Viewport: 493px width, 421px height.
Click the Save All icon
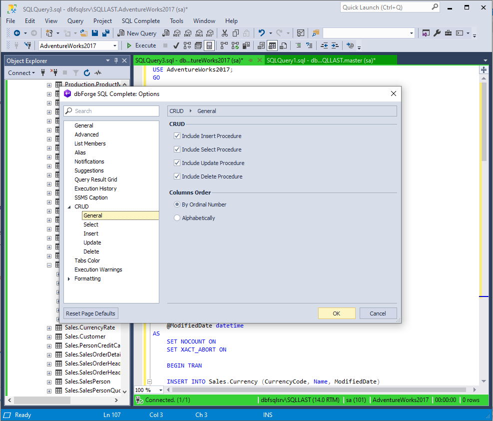[x=106, y=33]
